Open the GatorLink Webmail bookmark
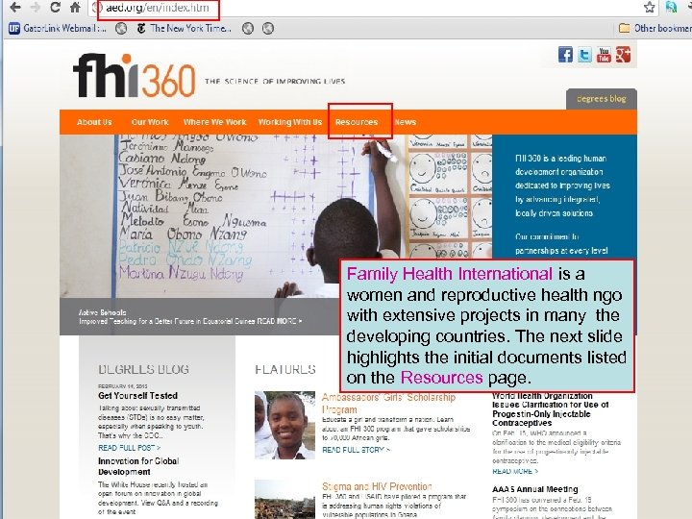Screen dimensions: 692x519 click(58, 28)
